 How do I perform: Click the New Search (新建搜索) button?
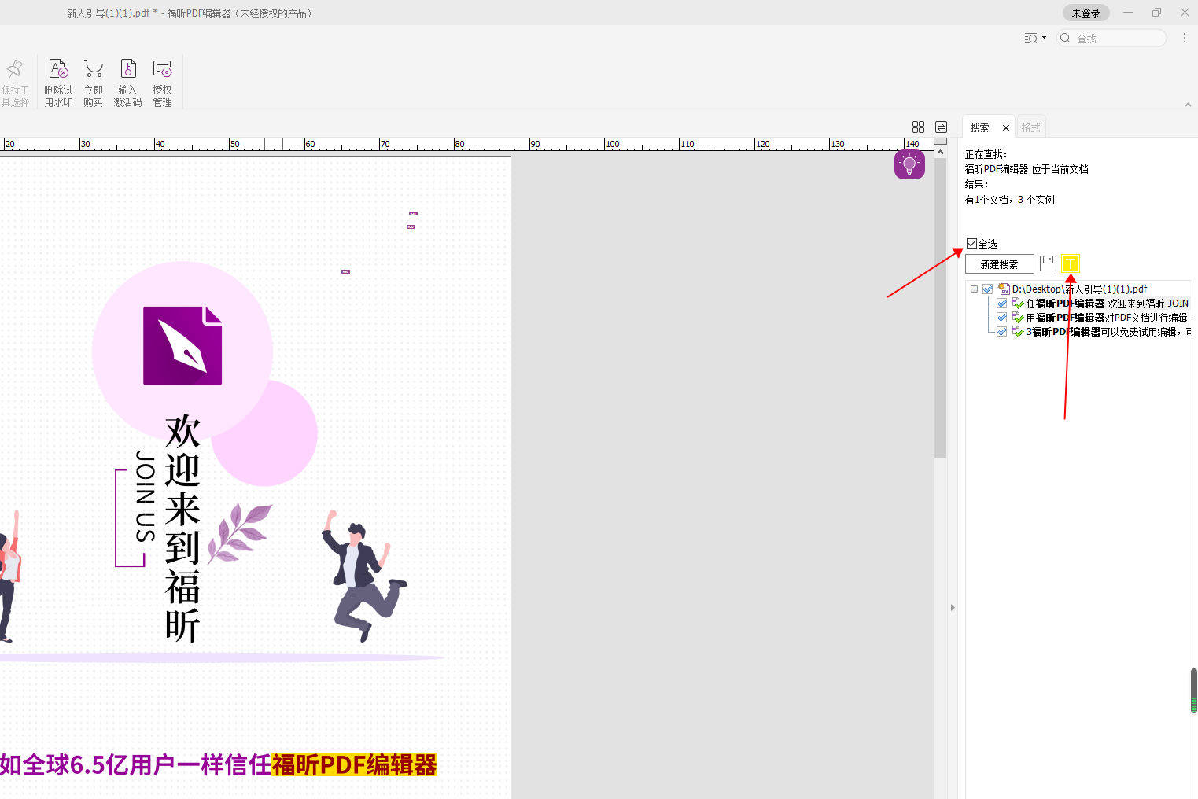[x=999, y=264]
